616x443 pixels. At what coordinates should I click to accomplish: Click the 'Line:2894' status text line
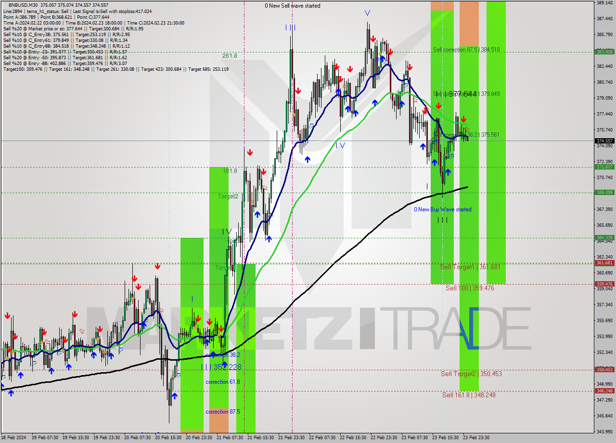coord(77,11)
